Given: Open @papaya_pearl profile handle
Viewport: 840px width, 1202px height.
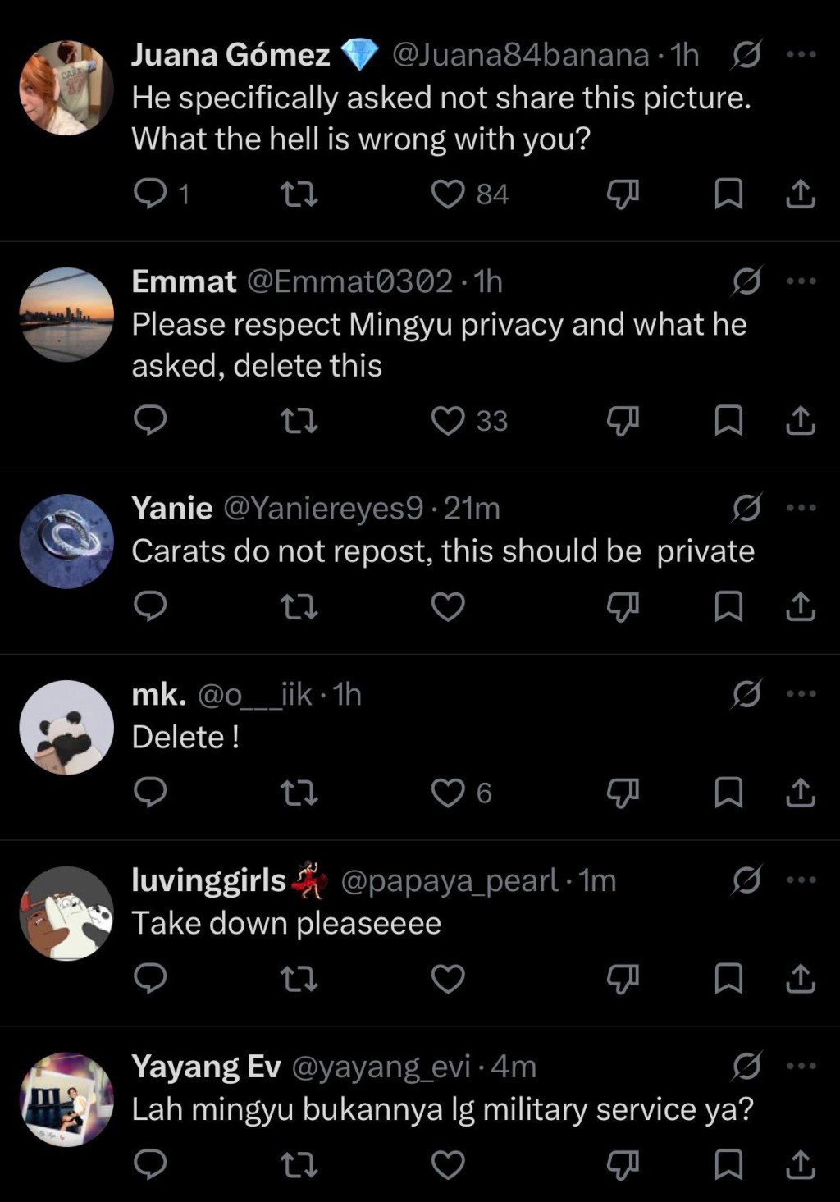Looking at the screenshot, I should click(x=450, y=880).
